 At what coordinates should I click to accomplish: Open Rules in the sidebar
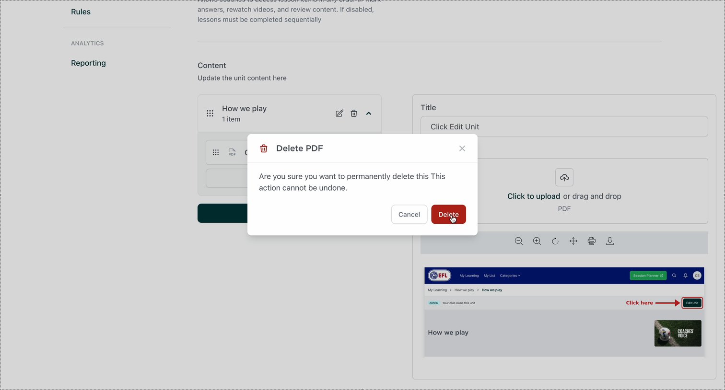tap(81, 12)
